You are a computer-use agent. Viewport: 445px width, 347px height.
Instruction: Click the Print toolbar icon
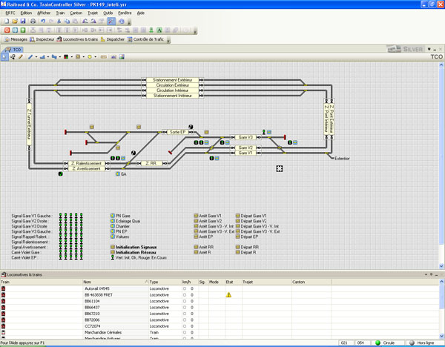[33, 22]
